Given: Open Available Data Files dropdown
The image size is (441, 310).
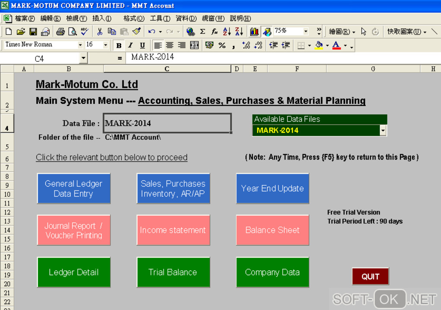Looking at the screenshot, I should coord(383,131).
